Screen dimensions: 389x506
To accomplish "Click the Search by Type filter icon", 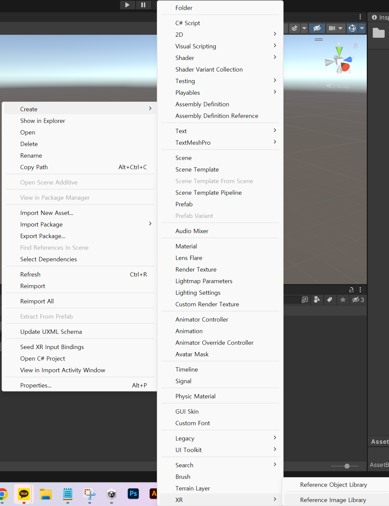I will [x=317, y=300].
